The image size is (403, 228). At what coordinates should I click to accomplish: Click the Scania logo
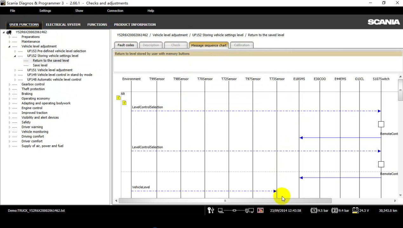click(x=384, y=22)
